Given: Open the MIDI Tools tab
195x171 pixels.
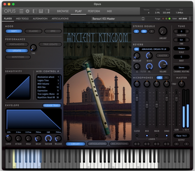Looking at the screenshot, I should click(x=22, y=19).
